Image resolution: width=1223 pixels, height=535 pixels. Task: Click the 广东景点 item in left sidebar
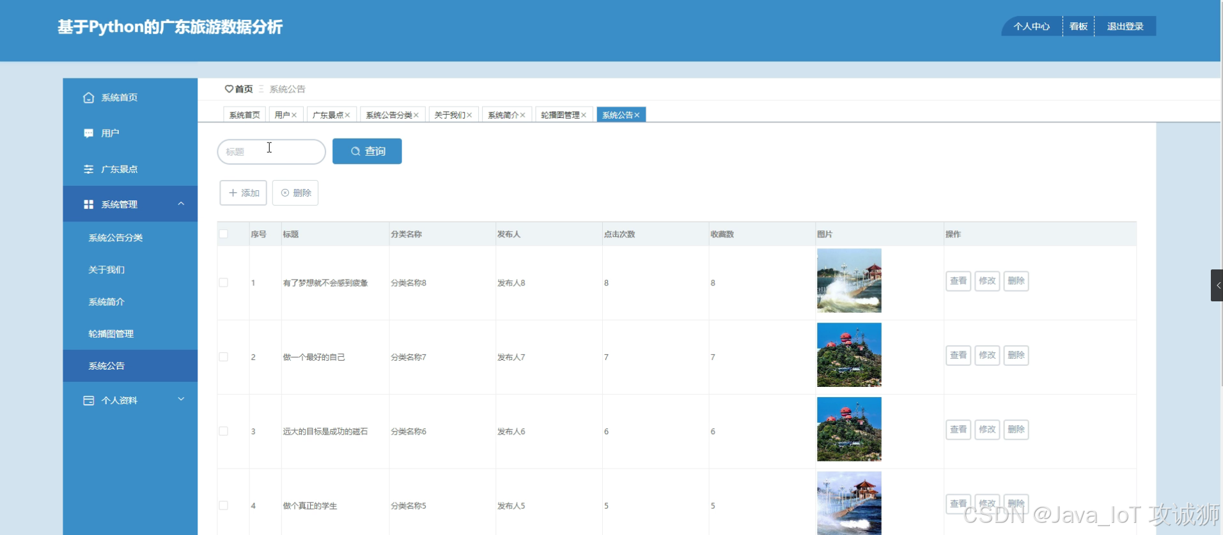click(130, 169)
